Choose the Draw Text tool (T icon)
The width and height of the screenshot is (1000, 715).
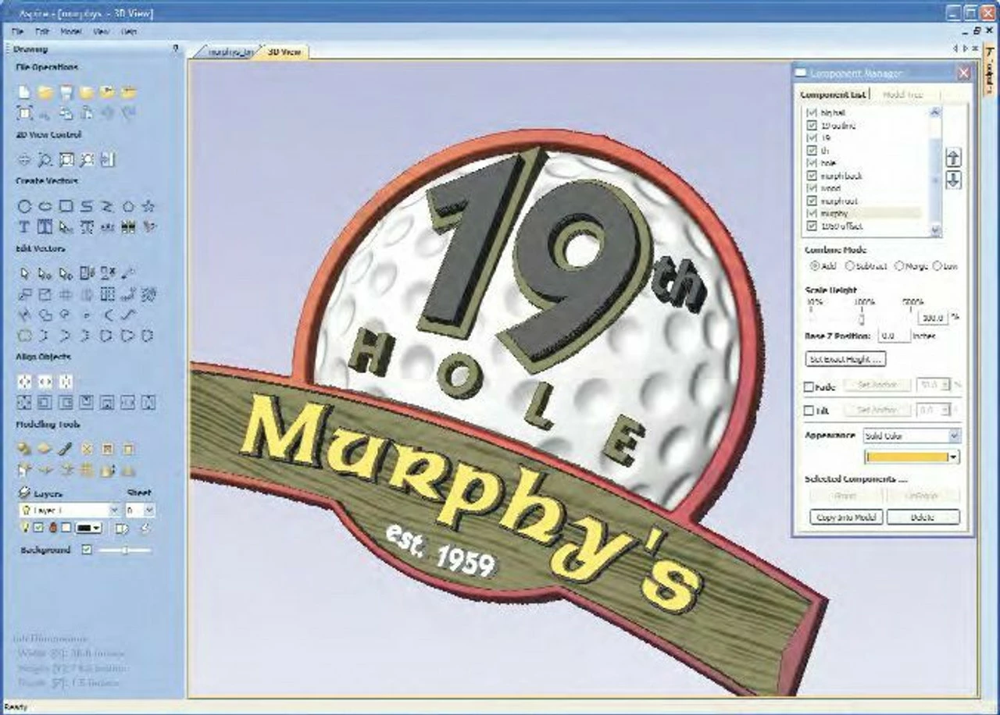24,227
